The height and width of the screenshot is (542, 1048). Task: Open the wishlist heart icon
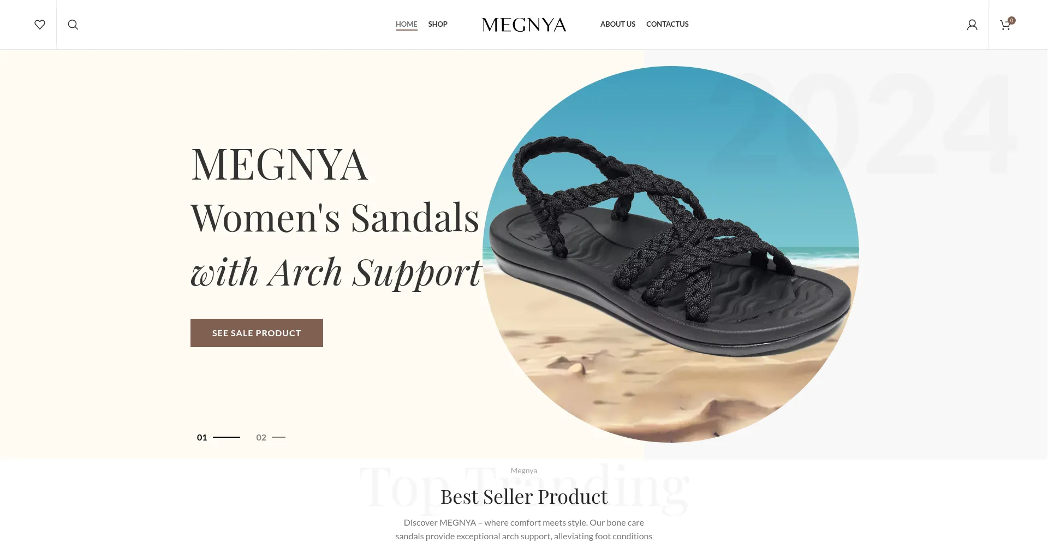pyautogui.click(x=40, y=25)
